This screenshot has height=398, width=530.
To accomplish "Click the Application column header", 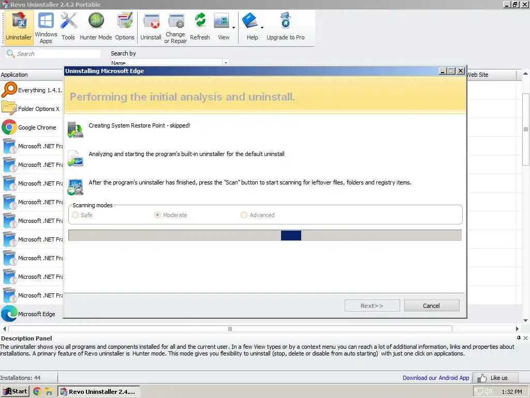I will 32,75.
